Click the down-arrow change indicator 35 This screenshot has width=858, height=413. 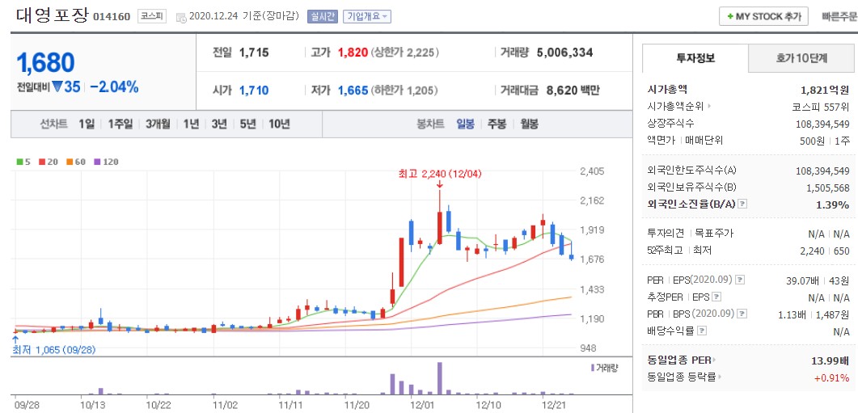[x=67, y=87]
